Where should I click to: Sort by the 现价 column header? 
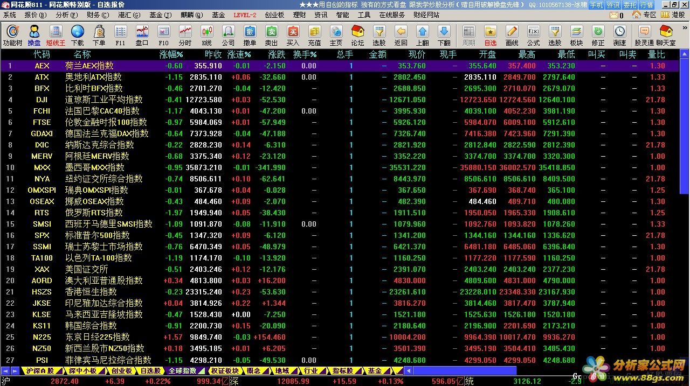[417, 54]
